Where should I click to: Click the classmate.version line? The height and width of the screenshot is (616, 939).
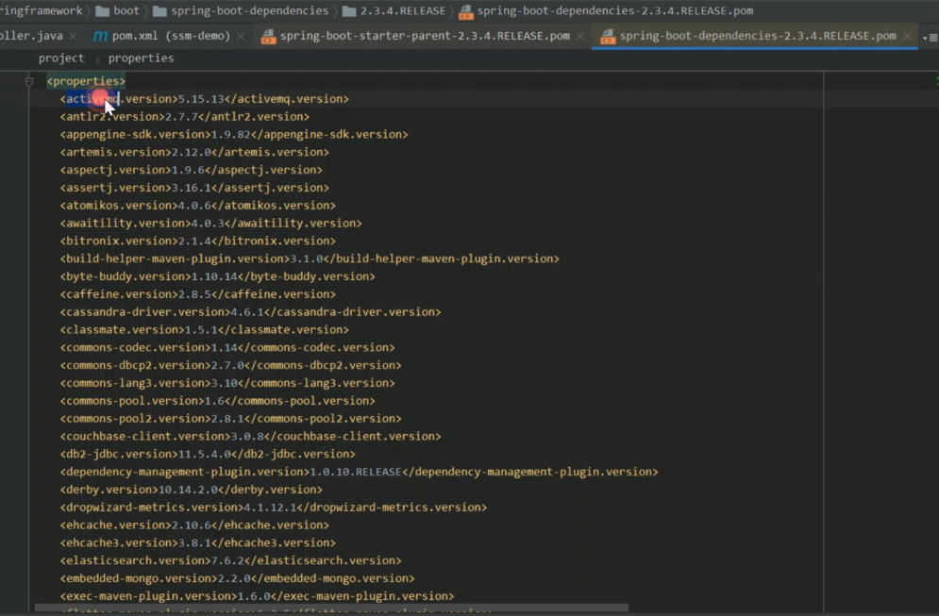coord(204,330)
